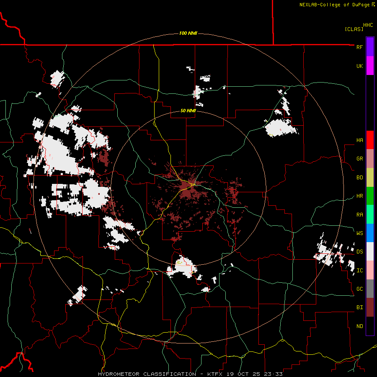This screenshot has width=377, height=377.
Task: Click the HR legend label
Action: click(359, 196)
